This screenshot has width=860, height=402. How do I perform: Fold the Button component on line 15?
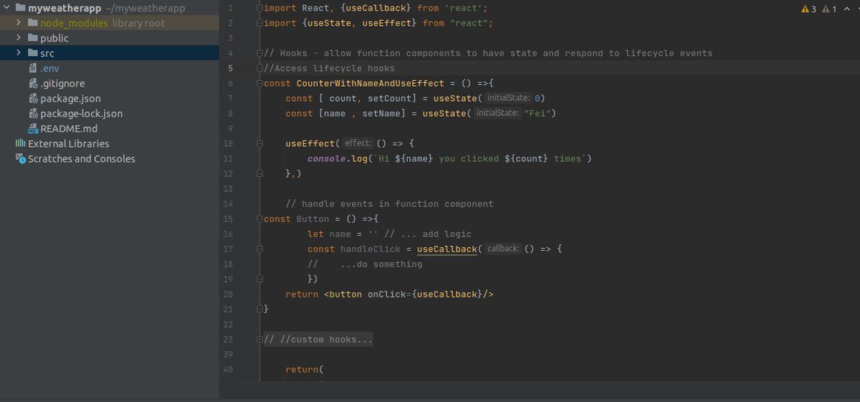coord(259,219)
